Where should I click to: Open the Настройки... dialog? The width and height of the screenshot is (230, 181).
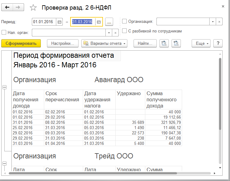click(62, 44)
